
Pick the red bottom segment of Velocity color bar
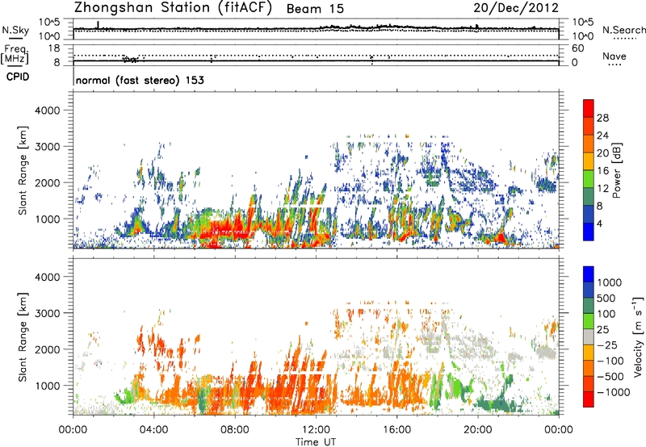589,399
